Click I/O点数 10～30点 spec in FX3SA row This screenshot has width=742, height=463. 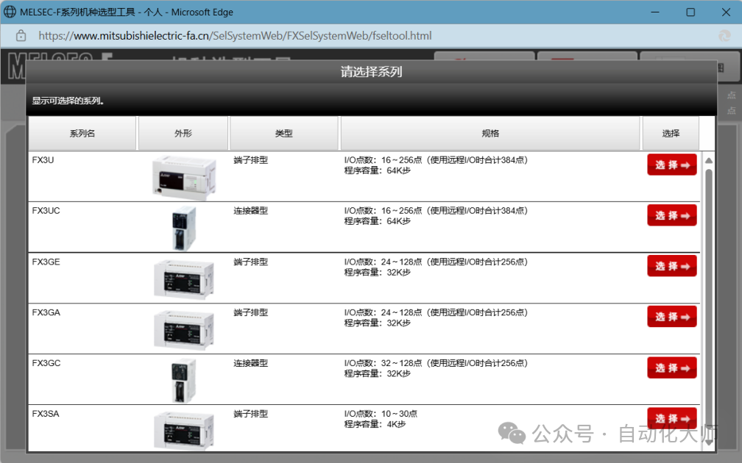381,414
